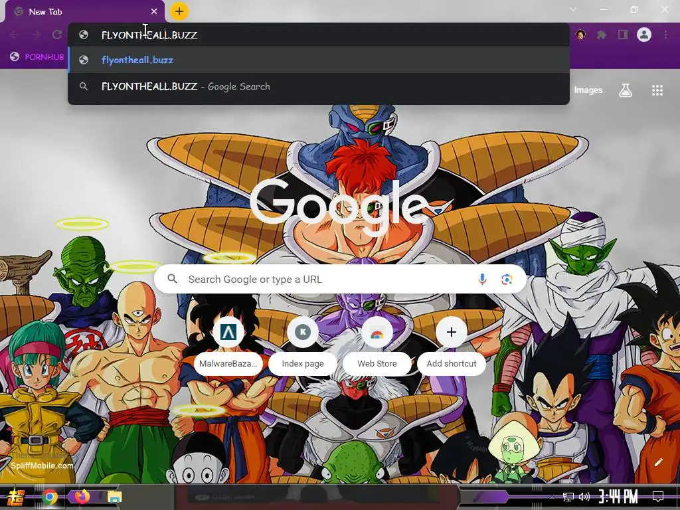This screenshot has height=510, width=680.
Task: Show hidden tray icons chevron
Action: click(552, 497)
